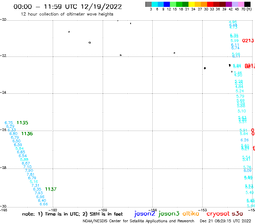Click the NOAA/NESDIS credit line
This screenshot has width=255, height=224.
click(139, 221)
